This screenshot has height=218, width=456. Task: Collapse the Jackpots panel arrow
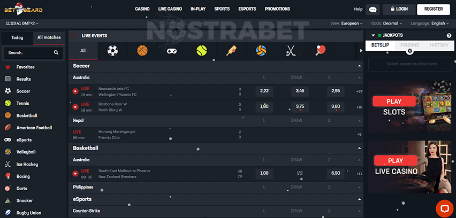tap(374, 35)
